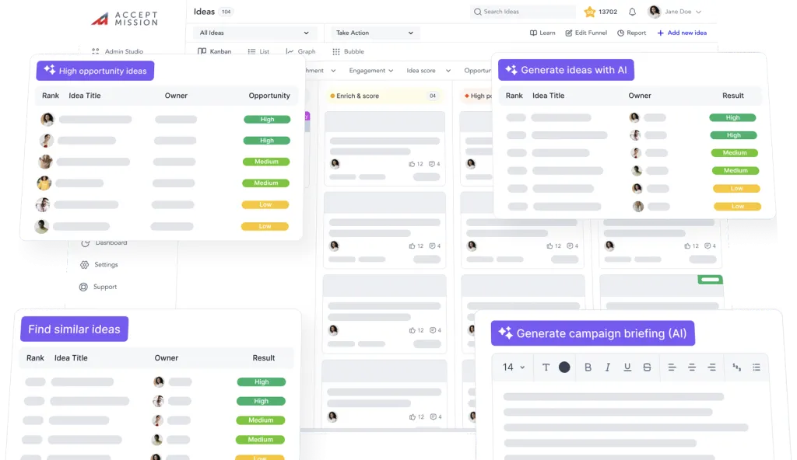The height and width of the screenshot is (460, 797).
Task: Switch to the List view tab
Action: pyautogui.click(x=258, y=52)
